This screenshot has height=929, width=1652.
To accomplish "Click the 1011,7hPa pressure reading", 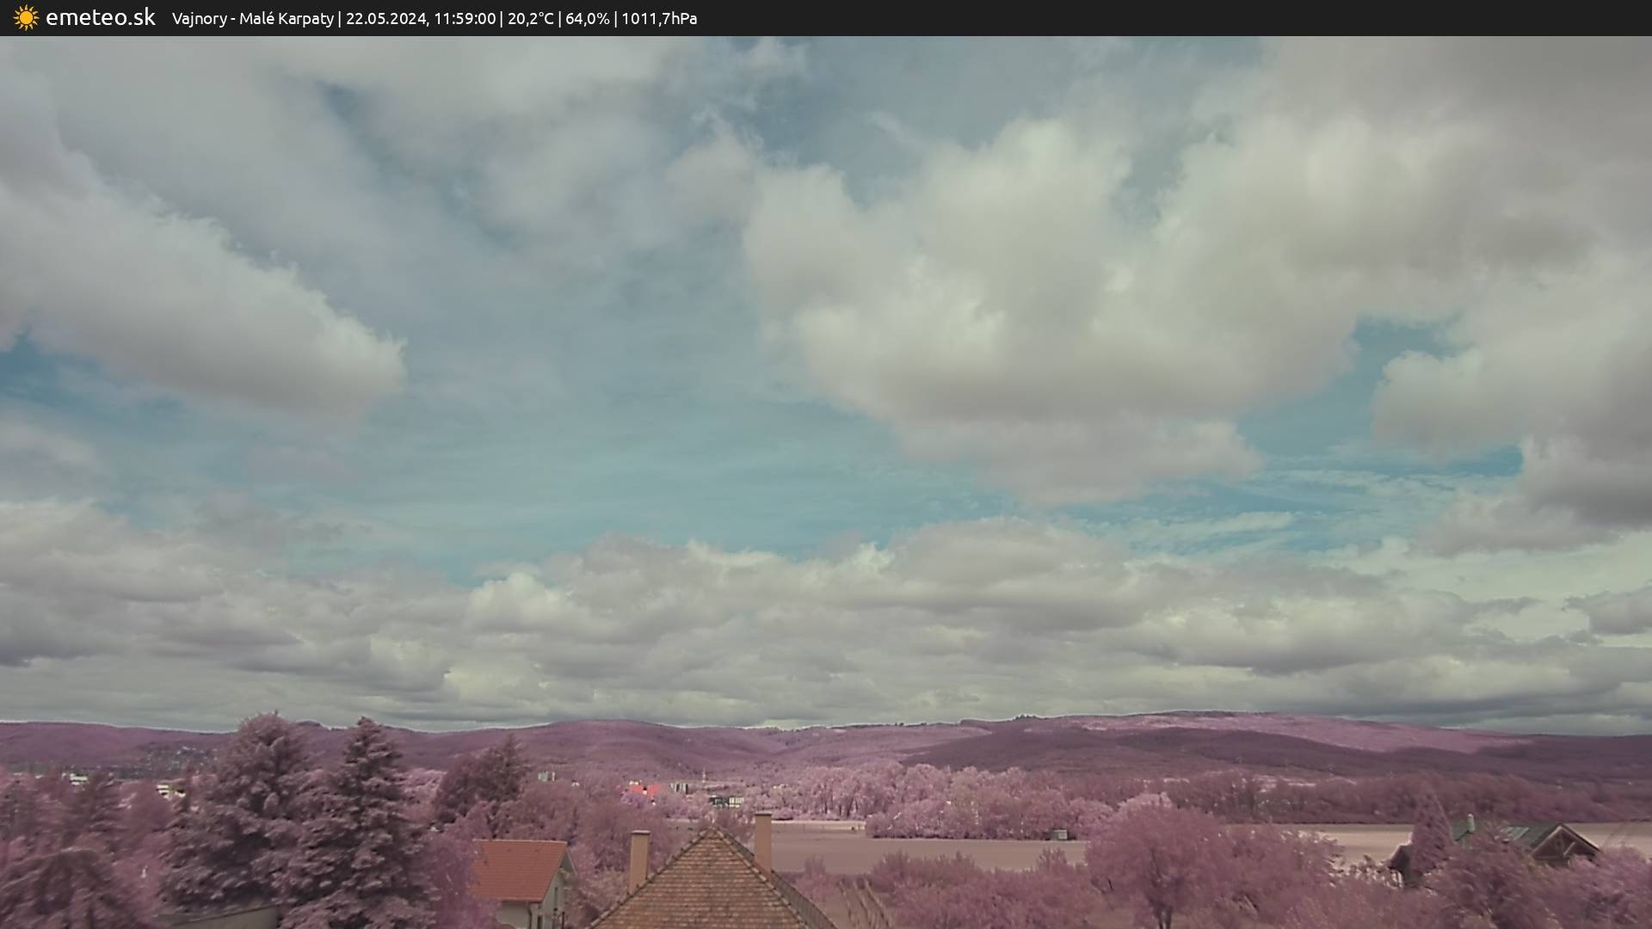I will pos(658,19).
